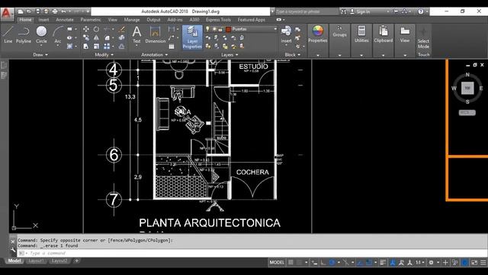
Task: Switch to the Layout2 tab
Action: (x=59, y=260)
